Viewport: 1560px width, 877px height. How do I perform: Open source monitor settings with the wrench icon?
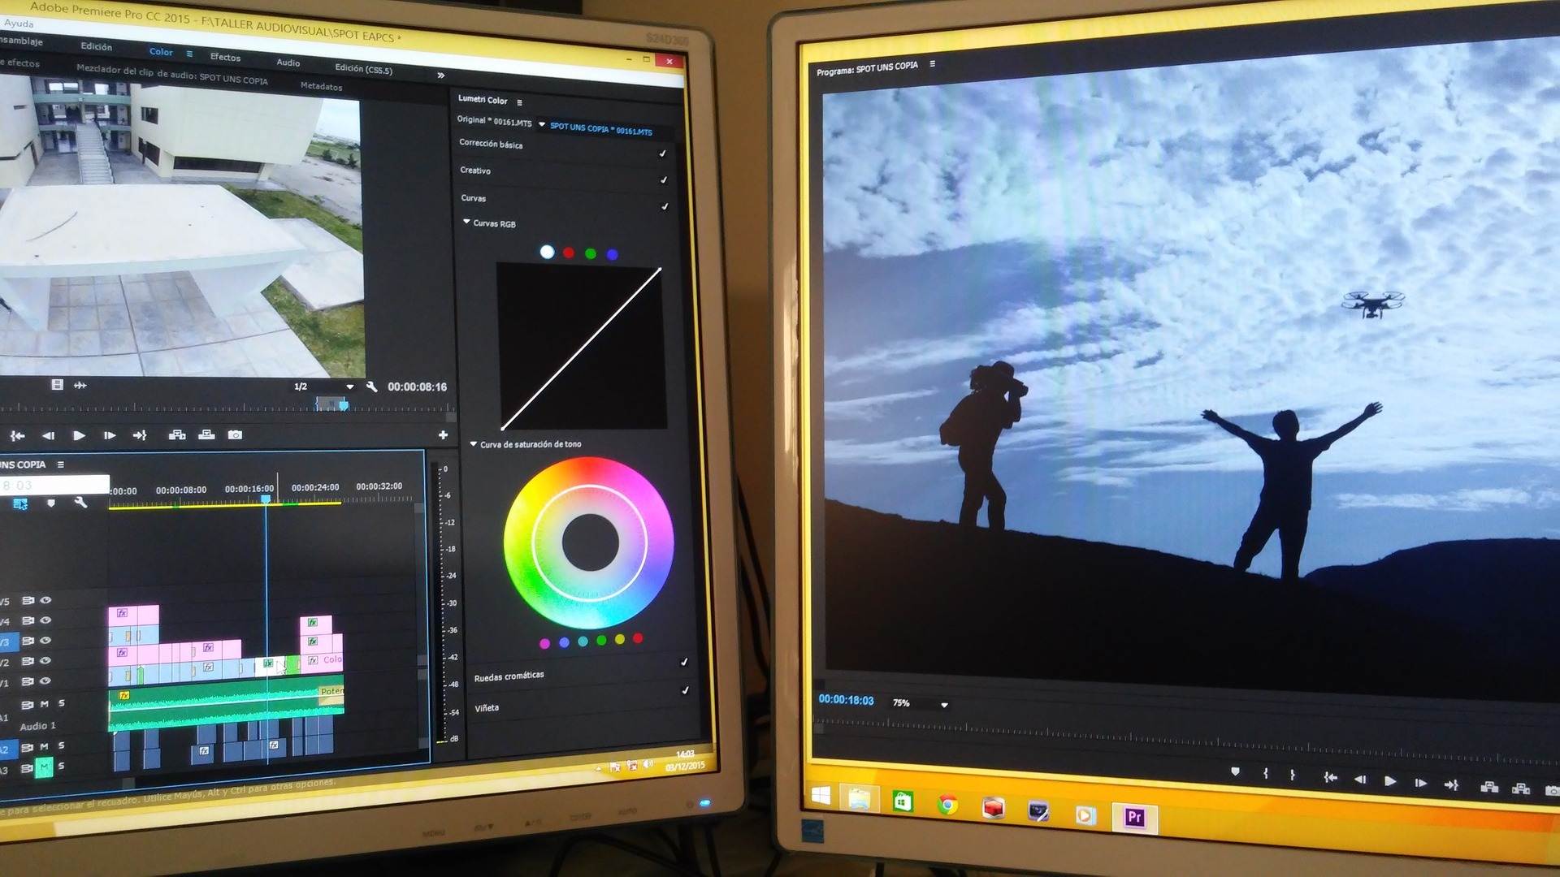click(373, 387)
